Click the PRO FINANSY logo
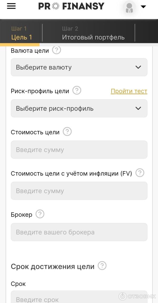The width and height of the screenshot is (158, 303). (x=71, y=6)
